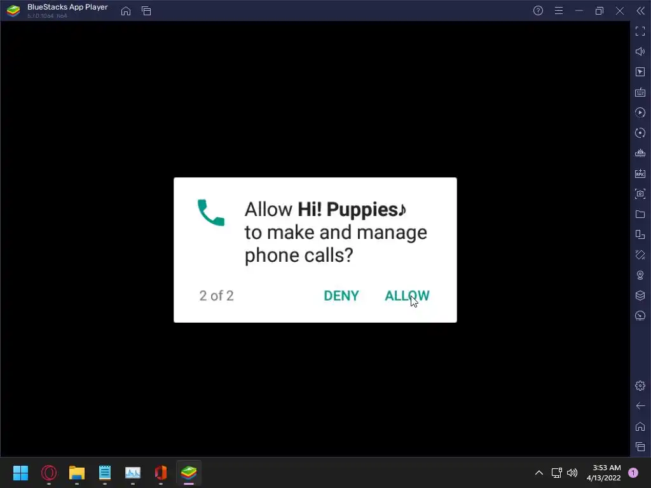Viewport: 651px width, 488px height.
Task: Toggle the mouse cursor lock icon
Action: pyautogui.click(x=640, y=72)
